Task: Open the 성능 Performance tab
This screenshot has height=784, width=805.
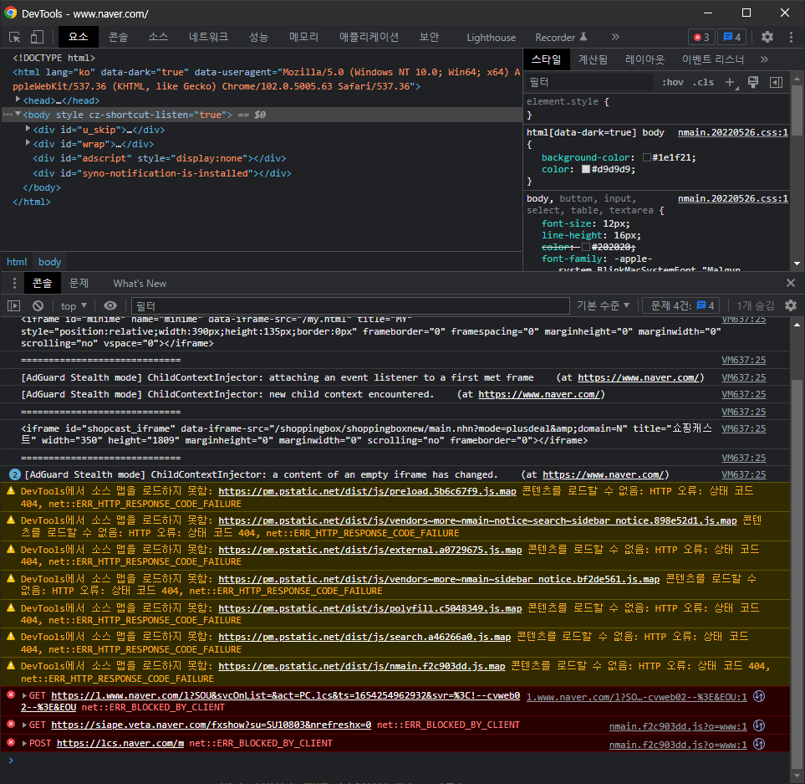Action: pyautogui.click(x=258, y=37)
